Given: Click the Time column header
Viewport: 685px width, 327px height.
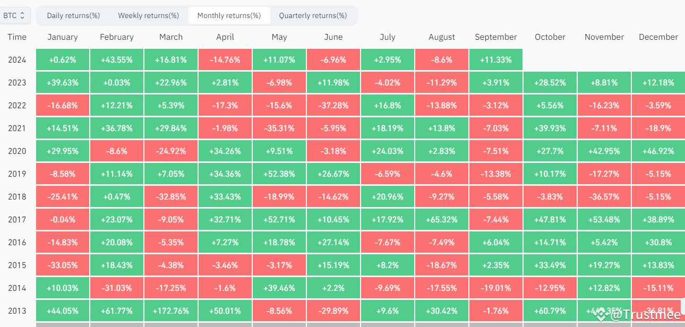Looking at the screenshot, I should coord(17,37).
